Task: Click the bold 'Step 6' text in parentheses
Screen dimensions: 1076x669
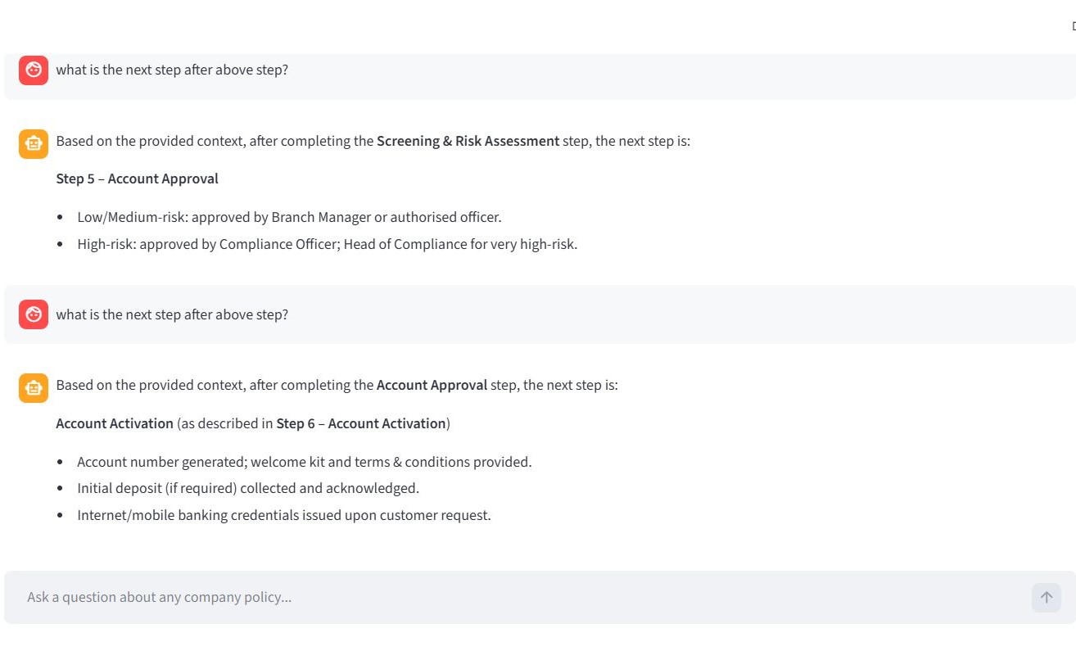Action: point(295,423)
